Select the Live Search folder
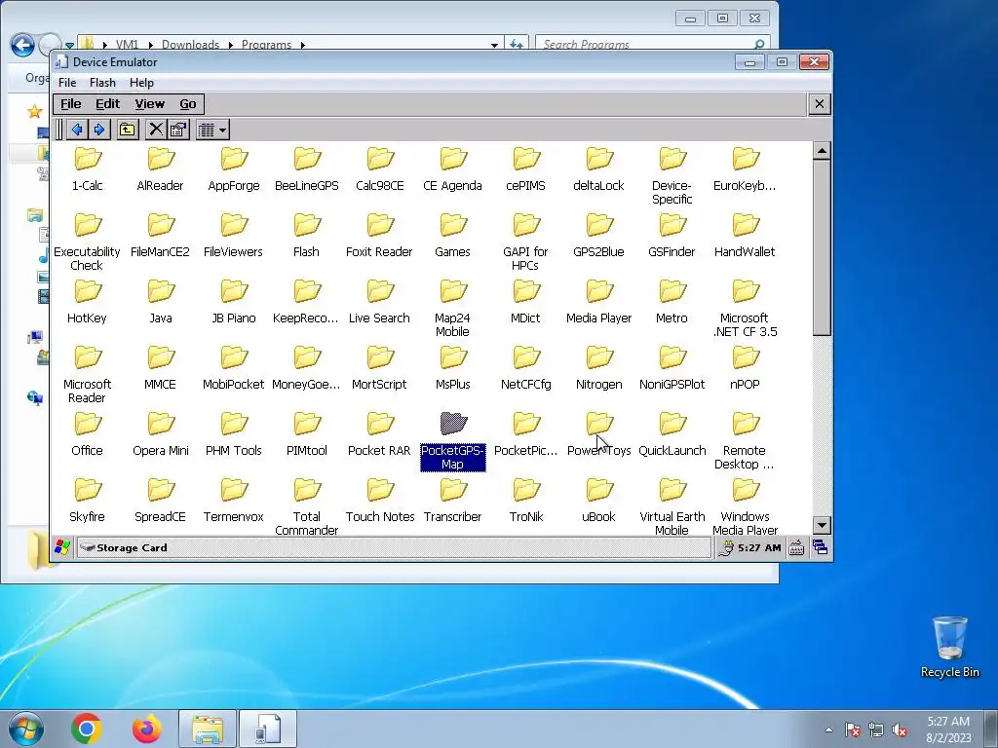This screenshot has width=998, height=748. [x=379, y=301]
